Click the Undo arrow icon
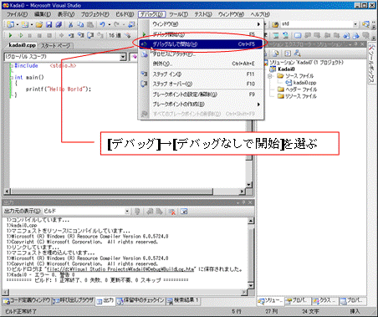The image size is (378, 317). [x=102, y=25]
